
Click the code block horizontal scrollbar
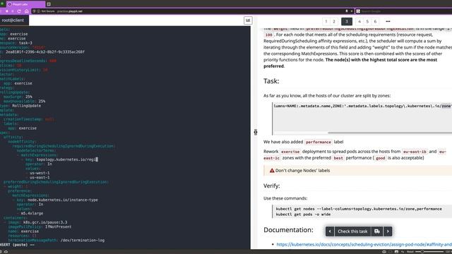[390, 133]
